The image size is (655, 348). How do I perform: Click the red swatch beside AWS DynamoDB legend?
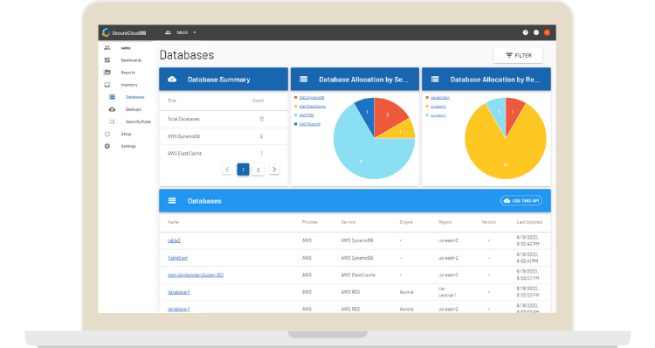[x=296, y=97]
